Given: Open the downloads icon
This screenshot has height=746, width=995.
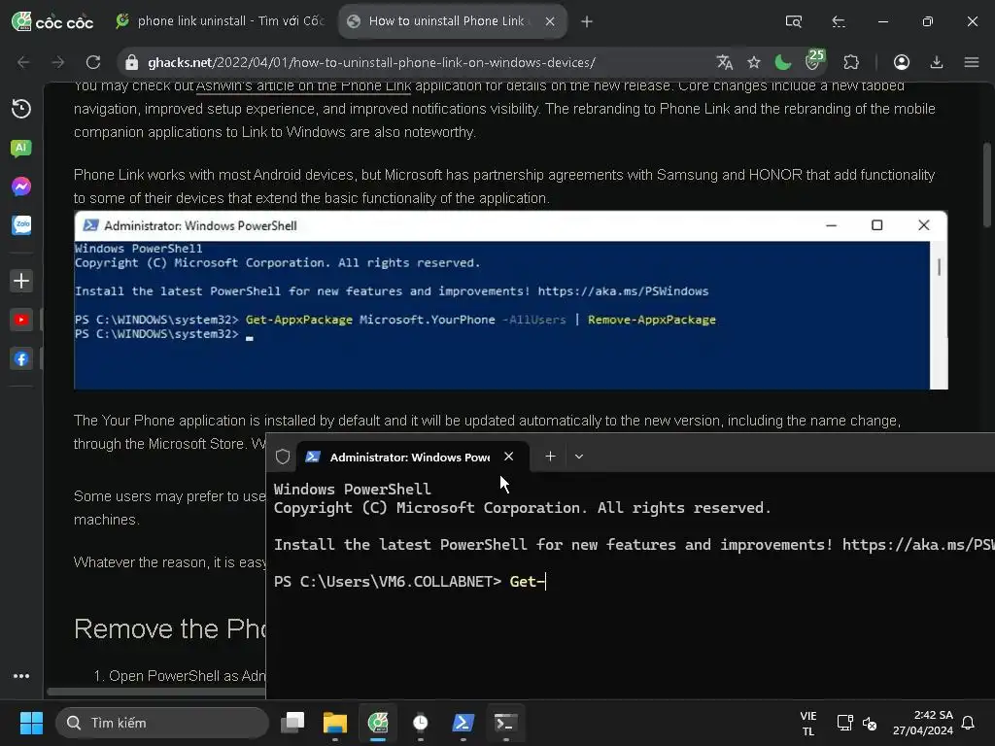Looking at the screenshot, I should click(x=937, y=62).
